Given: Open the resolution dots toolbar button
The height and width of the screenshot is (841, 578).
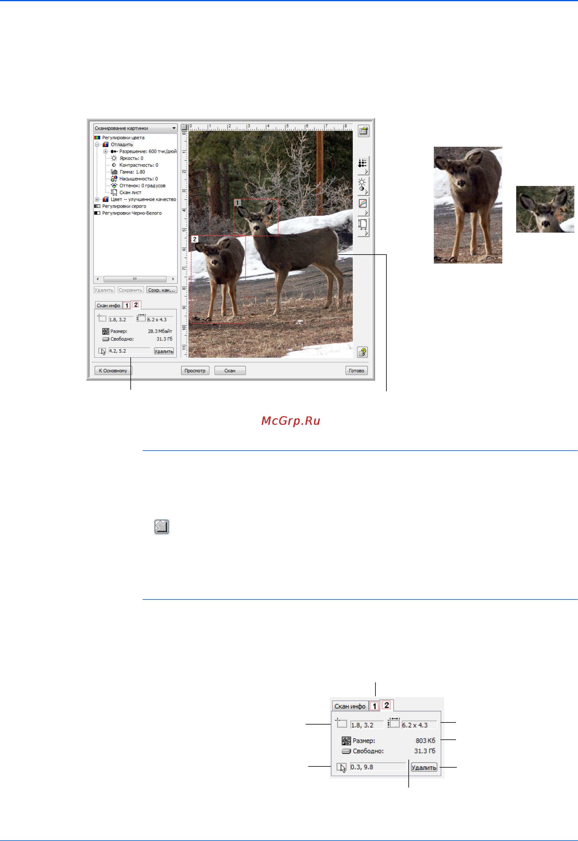Looking at the screenshot, I should pyautogui.click(x=363, y=166).
